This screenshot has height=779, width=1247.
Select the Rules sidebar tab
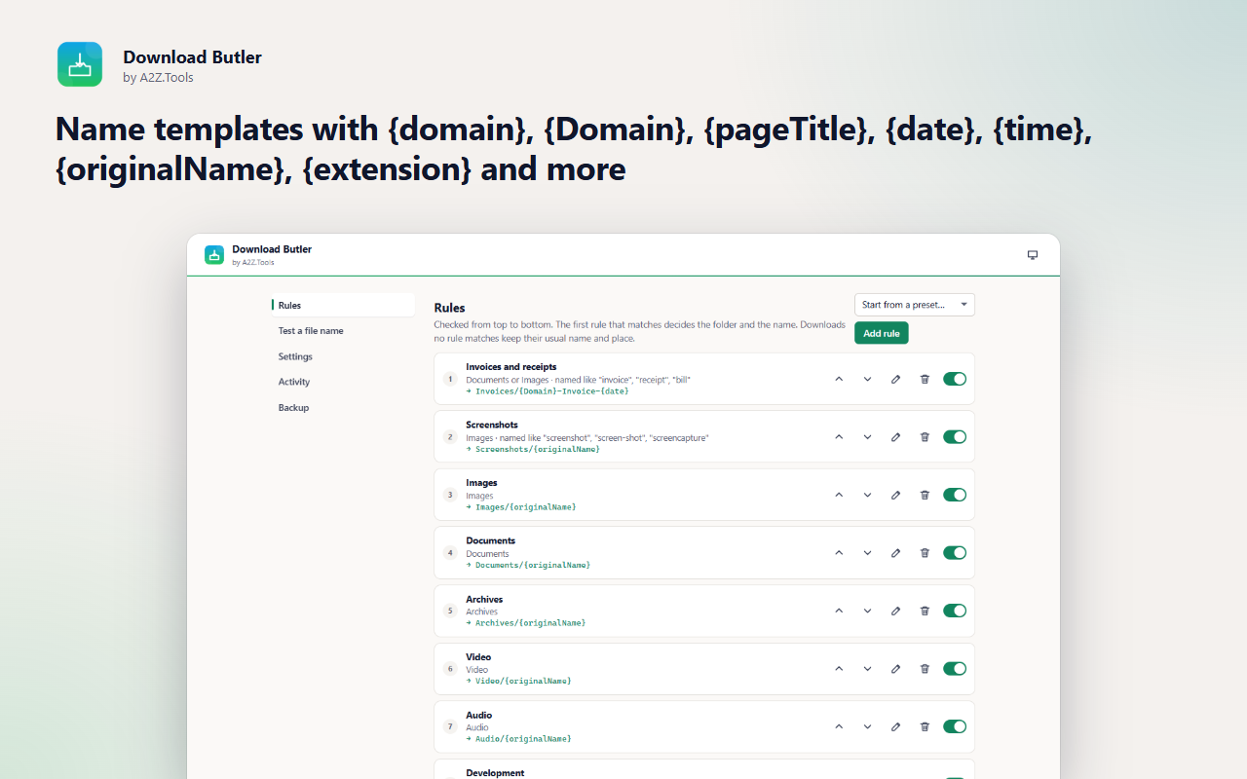coord(343,305)
